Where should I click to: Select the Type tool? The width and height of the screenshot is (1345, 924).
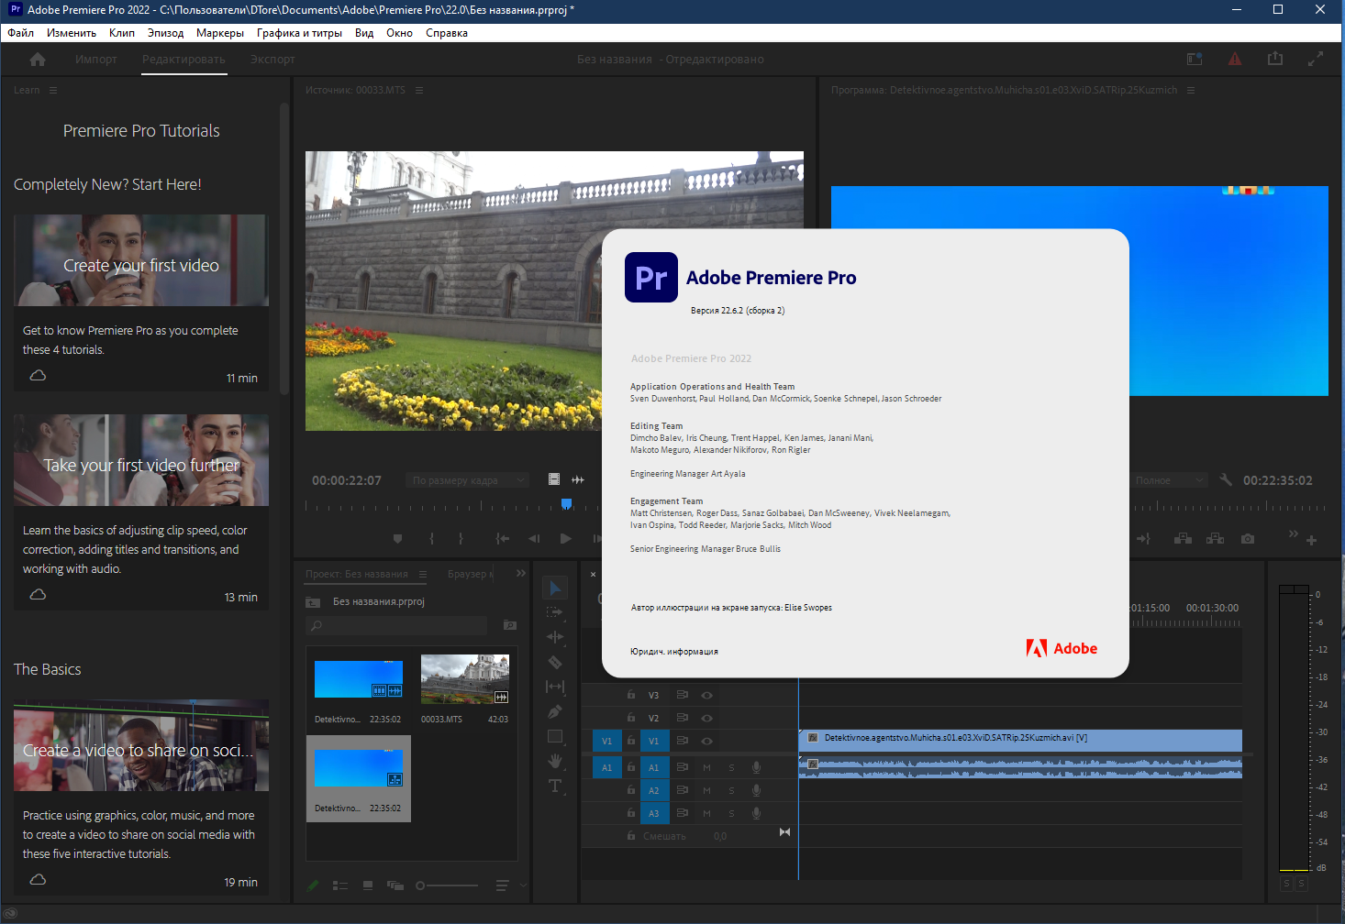coord(555,786)
